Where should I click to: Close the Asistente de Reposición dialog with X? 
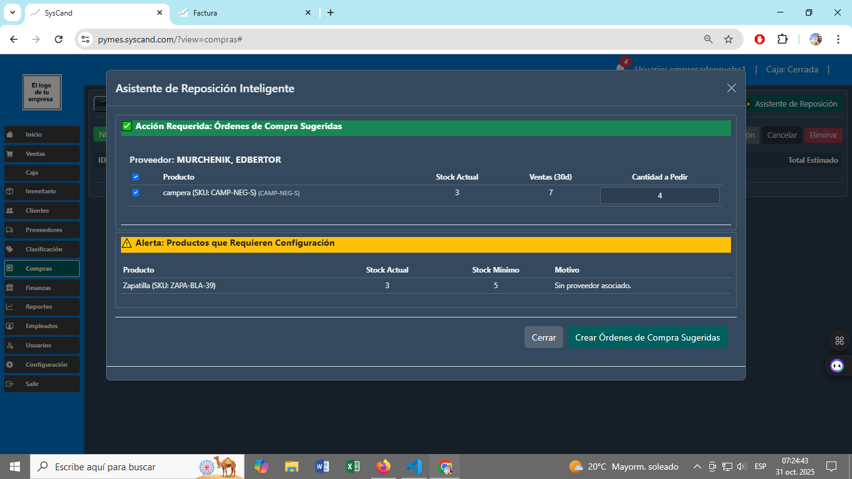point(732,88)
